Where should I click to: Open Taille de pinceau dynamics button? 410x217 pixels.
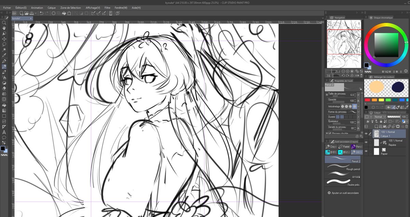point(359,95)
